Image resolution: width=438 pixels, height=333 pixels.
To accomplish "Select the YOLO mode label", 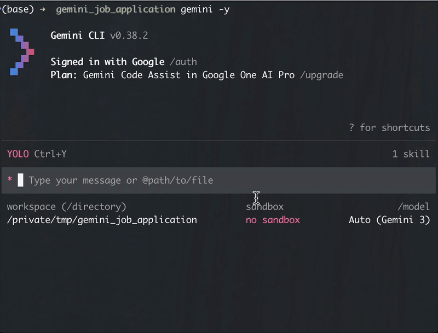I will tap(16, 154).
